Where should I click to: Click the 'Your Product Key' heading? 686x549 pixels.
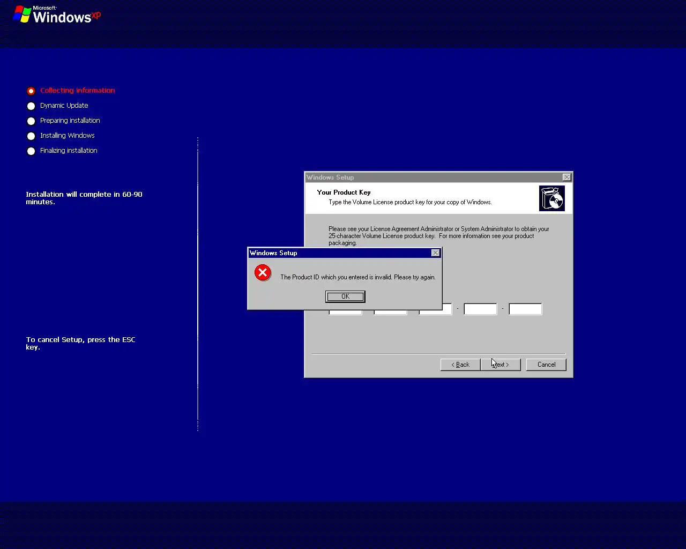point(344,192)
